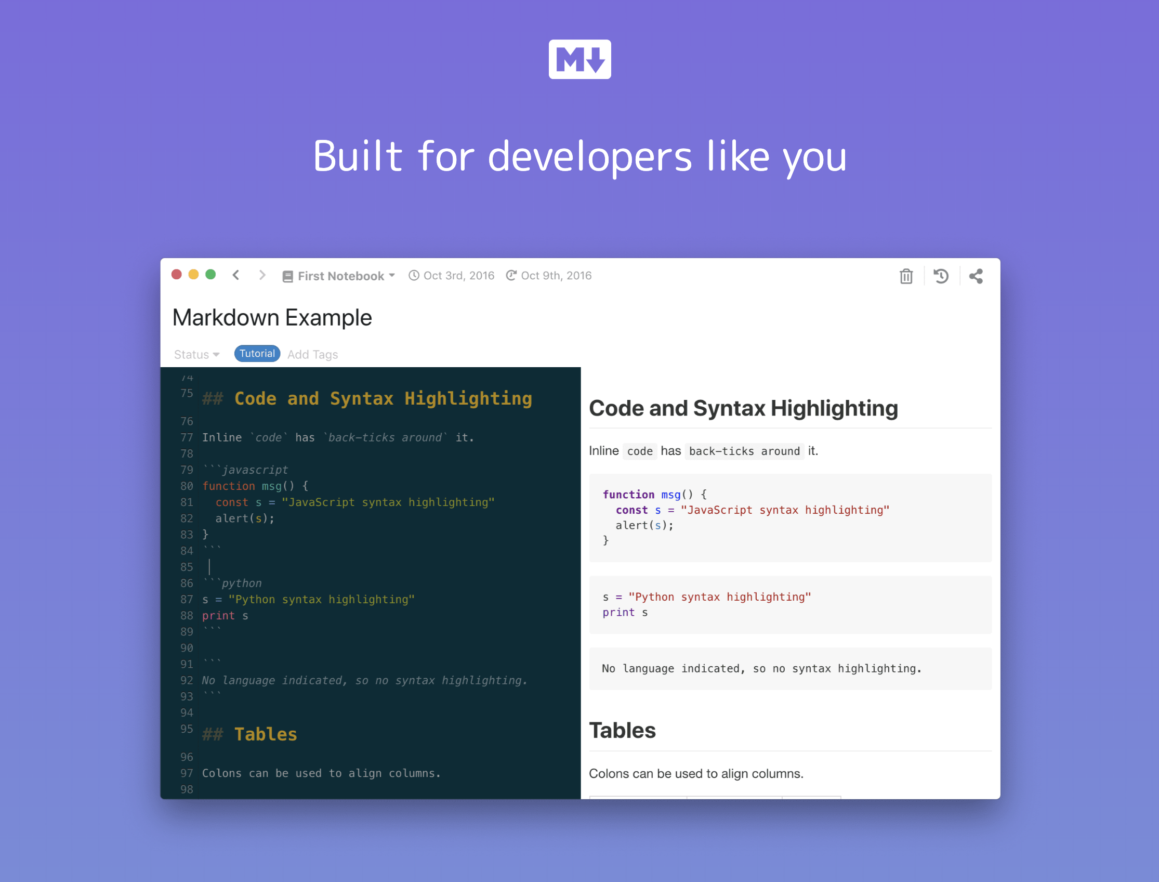
Task: Open the First Notebook dropdown
Action: point(340,276)
